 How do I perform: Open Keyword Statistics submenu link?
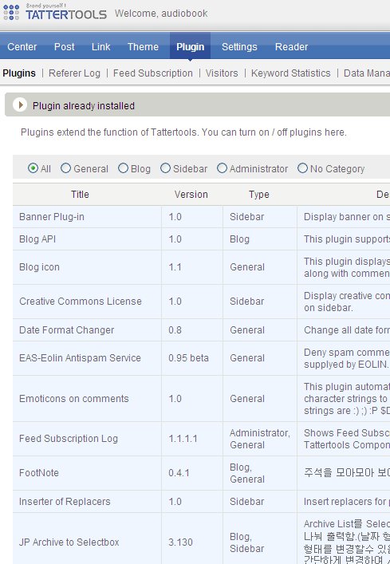291,73
